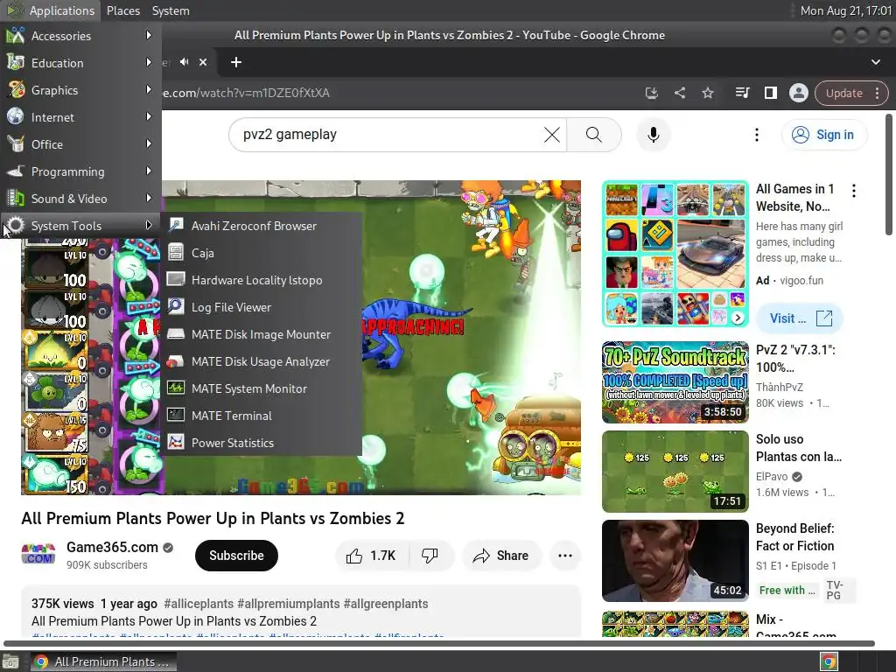Click the Sign in button
The width and height of the screenshot is (896, 672).
(x=824, y=135)
